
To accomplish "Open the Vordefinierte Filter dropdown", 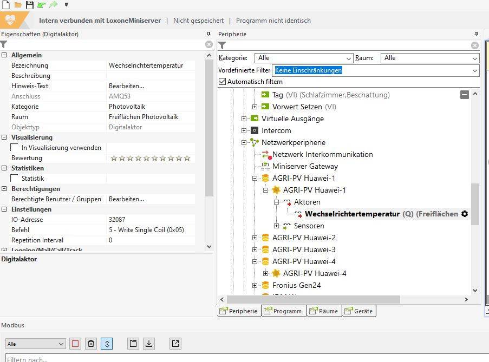I will pos(376,70).
